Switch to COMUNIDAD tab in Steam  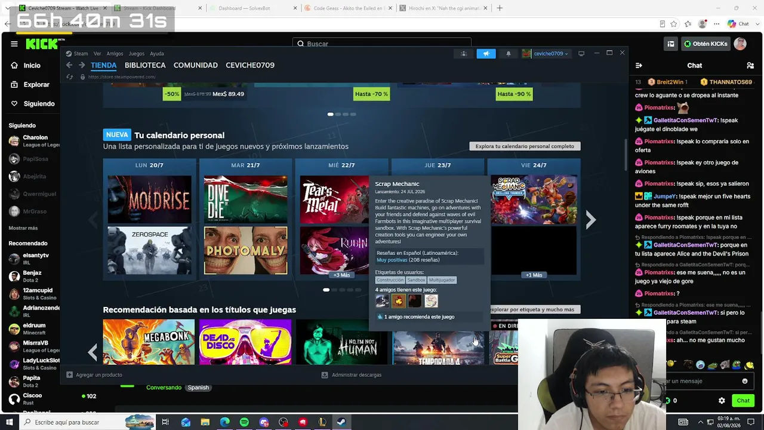(196, 65)
